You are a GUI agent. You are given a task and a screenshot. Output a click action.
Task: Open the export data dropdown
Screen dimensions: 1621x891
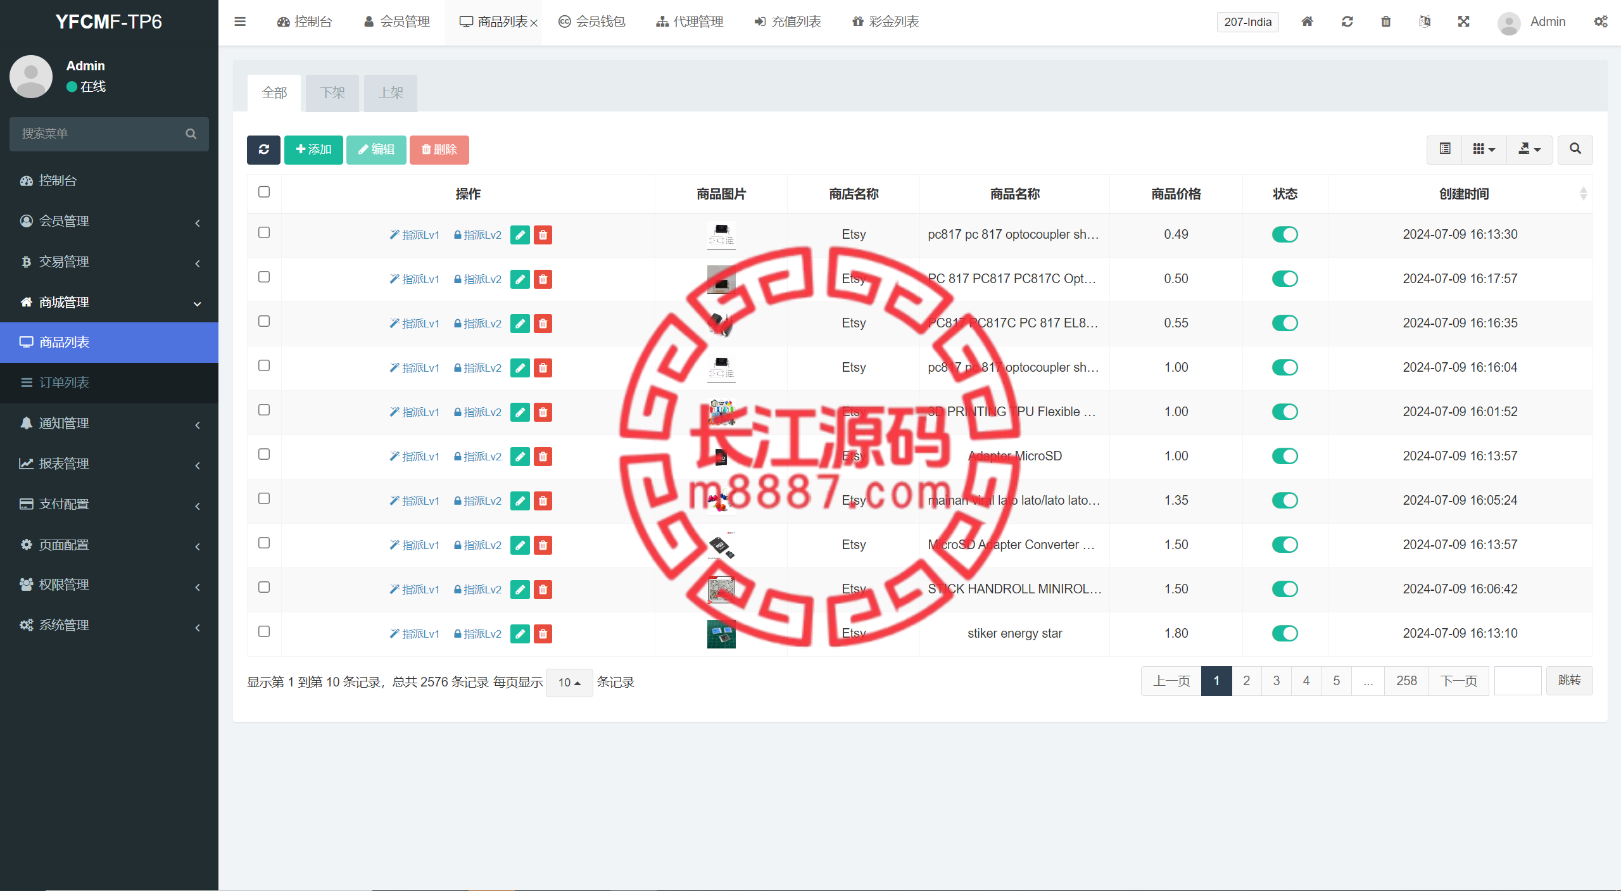click(1529, 149)
